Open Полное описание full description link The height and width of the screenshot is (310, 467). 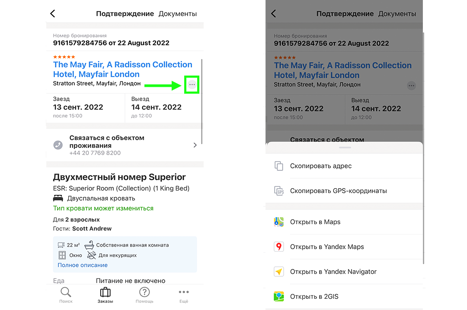(83, 265)
